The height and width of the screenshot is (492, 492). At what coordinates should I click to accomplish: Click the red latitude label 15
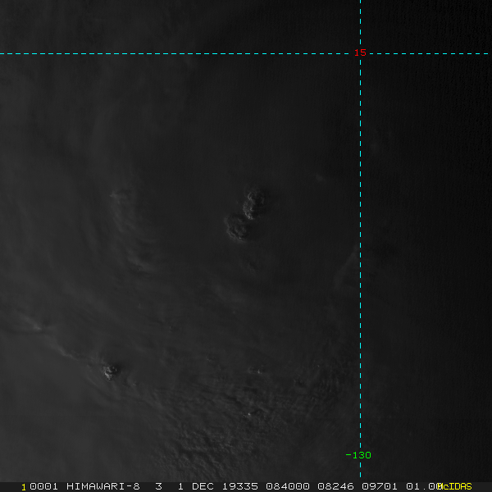(360, 52)
